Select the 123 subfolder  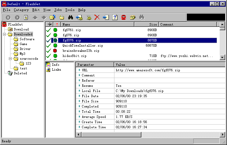point(28,63)
